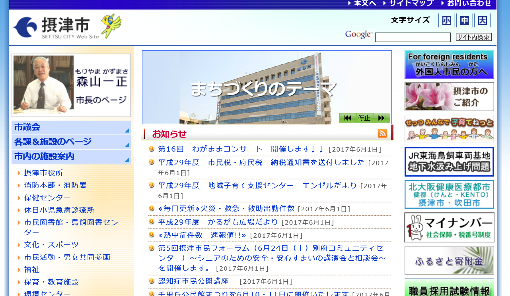The width and height of the screenshot is (510, 296).
Task: Click the yellow bird mascot icon
Action: [111, 26]
